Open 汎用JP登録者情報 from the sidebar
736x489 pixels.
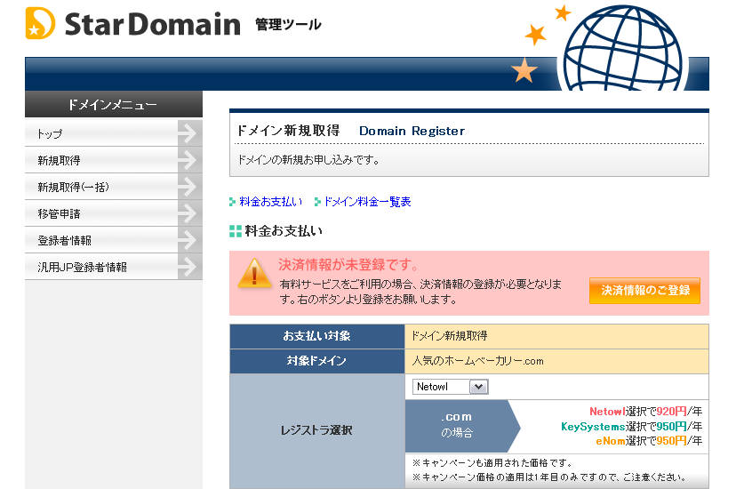tap(114, 267)
